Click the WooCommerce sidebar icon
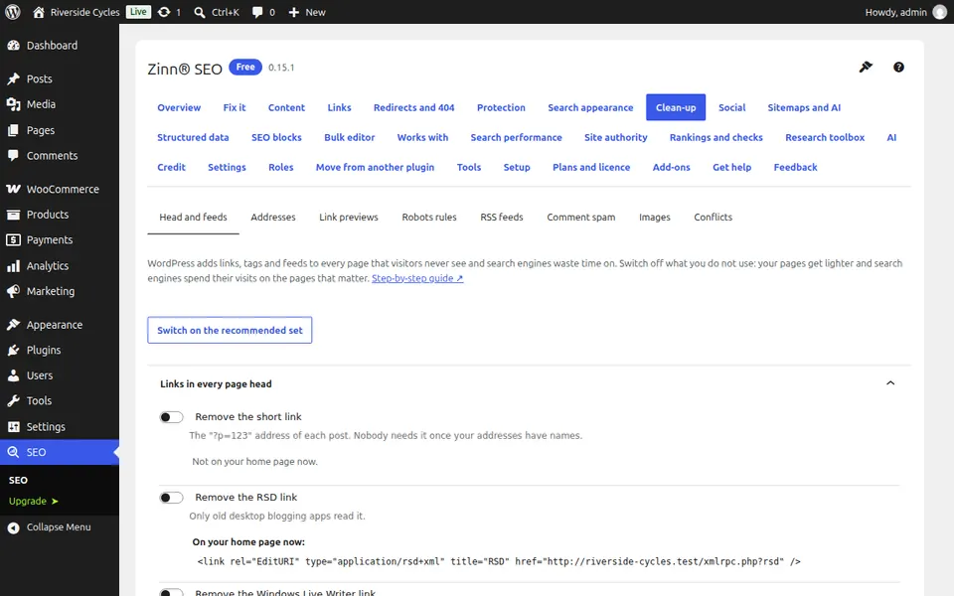954x596 pixels. click(x=13, y=189)
